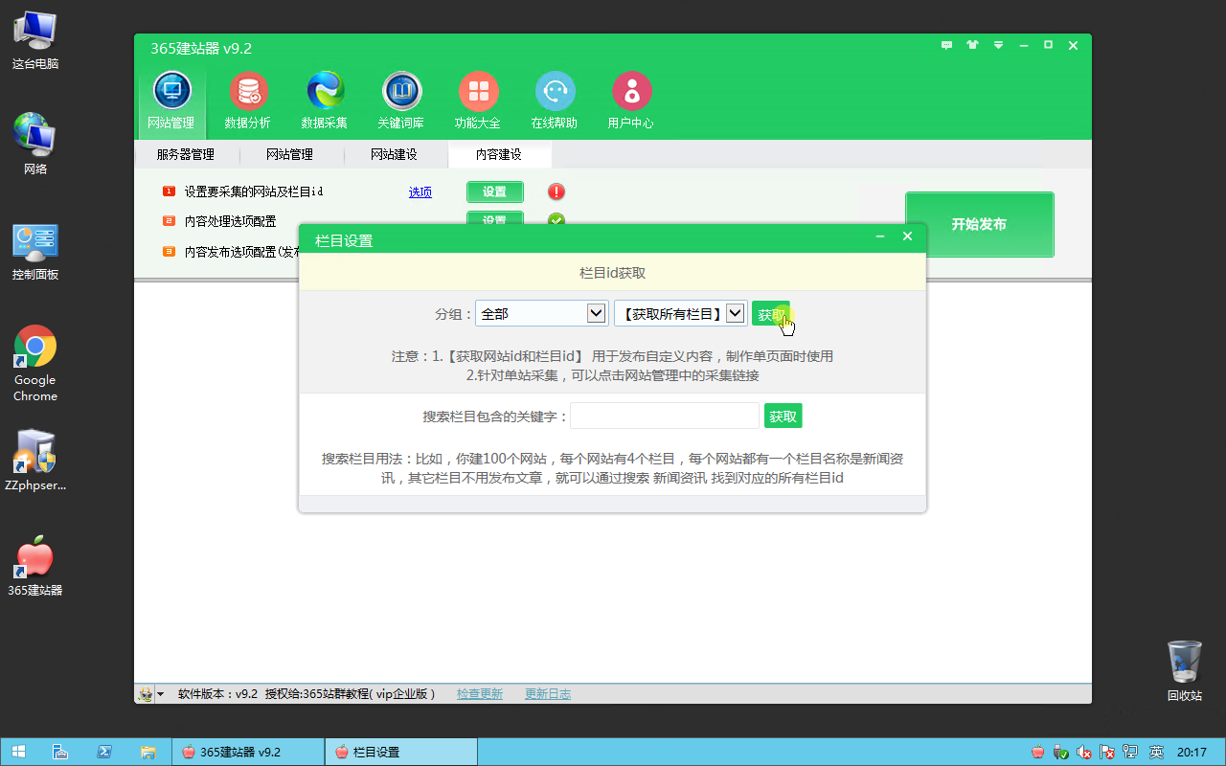Click the skin (shirt) icon in title bar
Image resolution: width=1226 pixels, height=766 pixels.
[973, 45]
